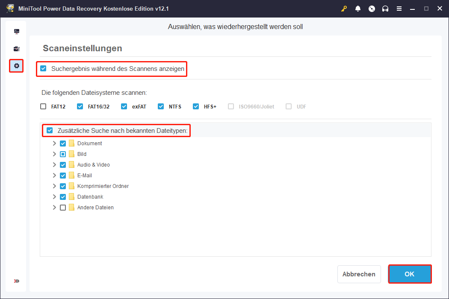
Task: Uncheck the E-Mail checkbox
Action: (63, 176)
